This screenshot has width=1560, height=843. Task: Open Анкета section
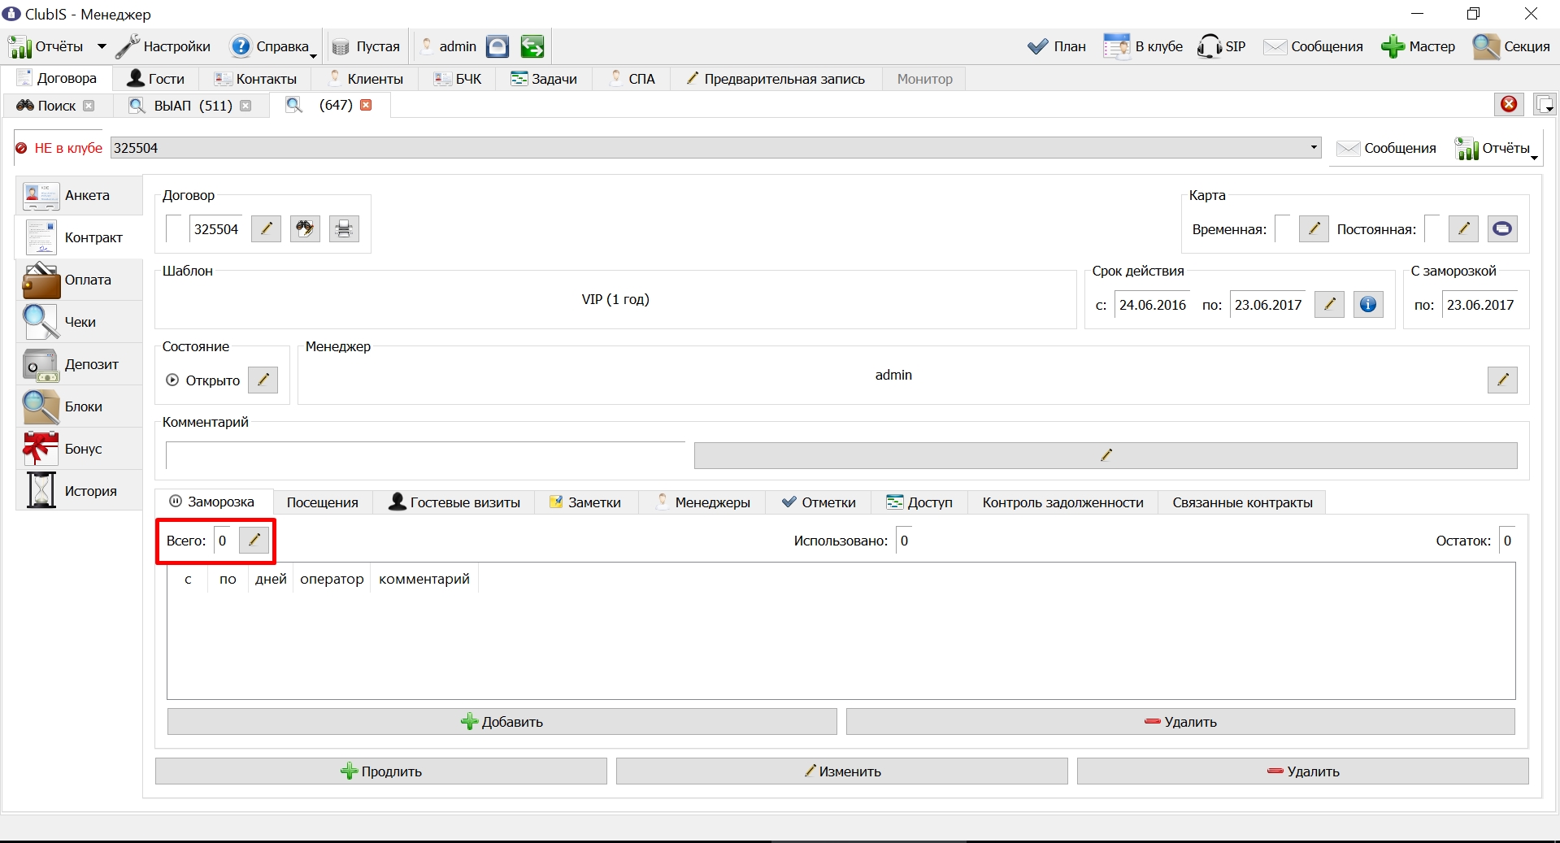(79, 195)
